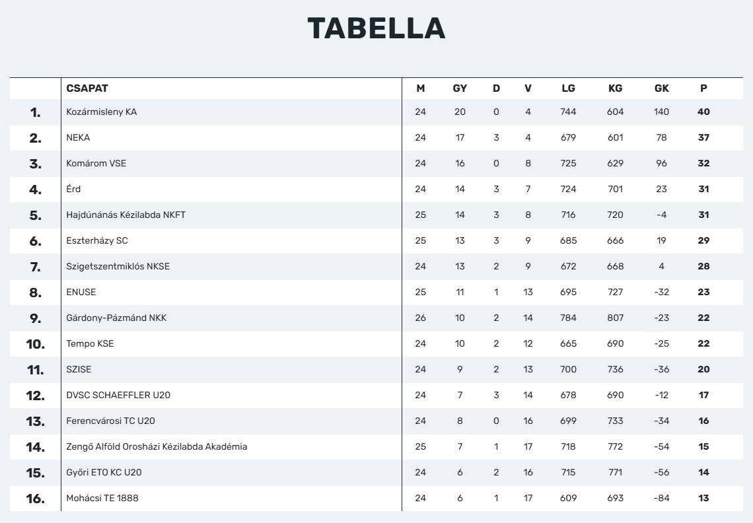Select Eszterházy SC in the table

[97, 240]
